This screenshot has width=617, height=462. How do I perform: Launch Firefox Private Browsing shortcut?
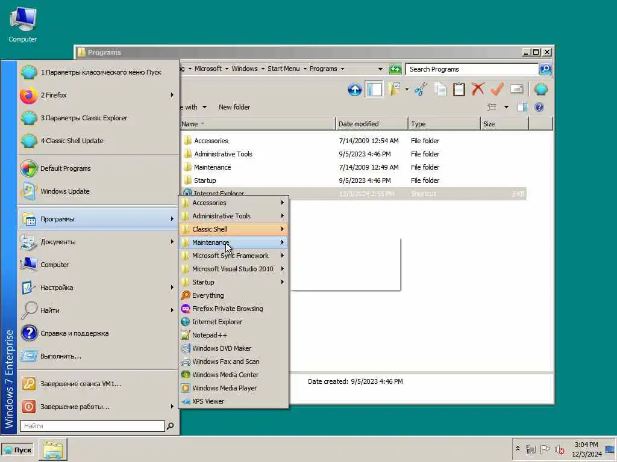[234, 309]
